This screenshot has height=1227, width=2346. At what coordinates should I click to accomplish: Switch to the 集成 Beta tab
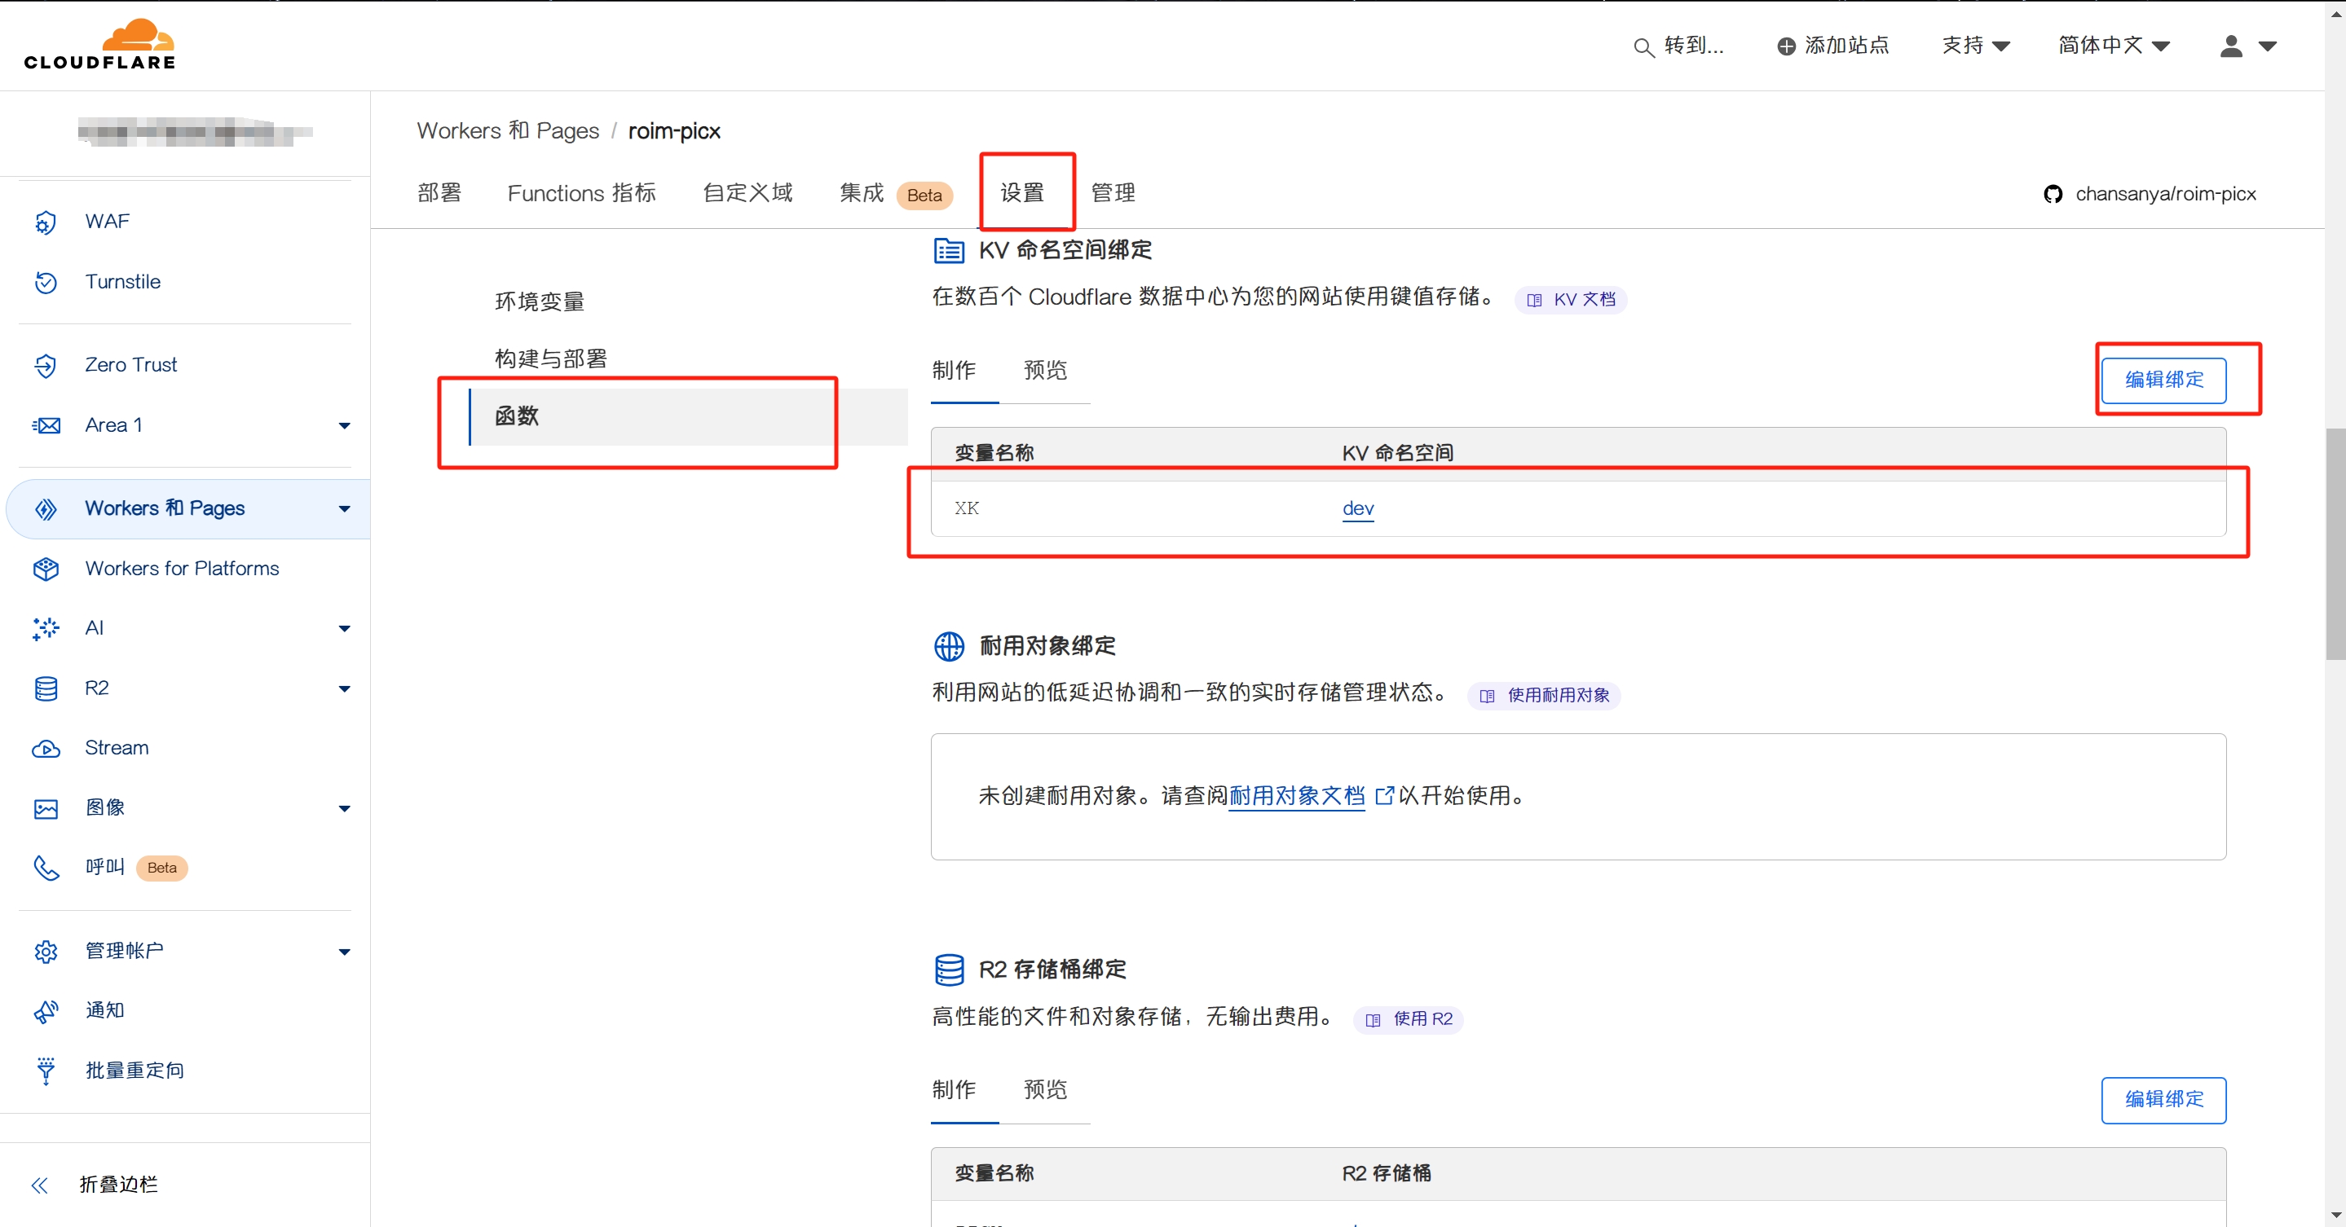click(x=894, y=193)
